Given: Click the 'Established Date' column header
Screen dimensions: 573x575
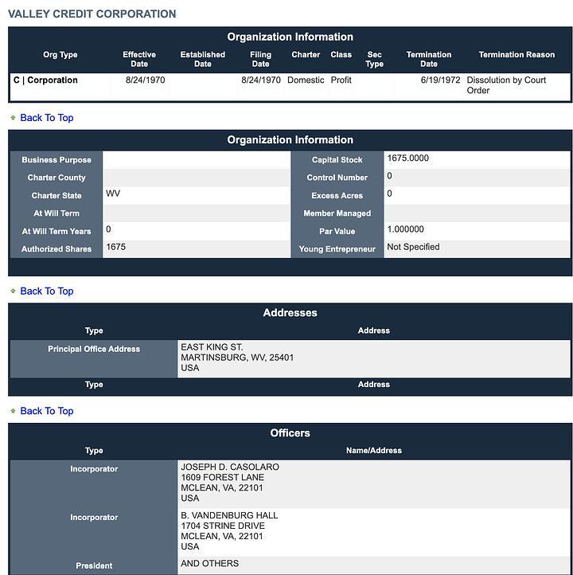Looking at the screenshot, I should tap(203, 59).
